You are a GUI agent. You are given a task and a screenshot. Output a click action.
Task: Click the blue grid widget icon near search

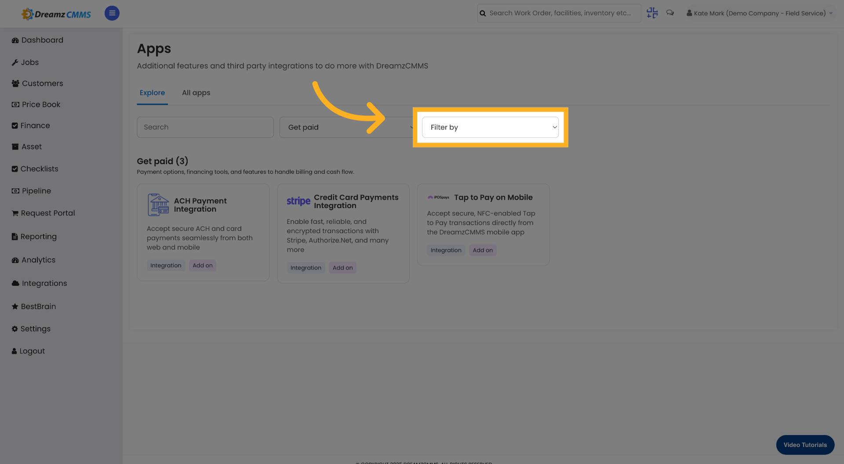[x=652, y=13]
